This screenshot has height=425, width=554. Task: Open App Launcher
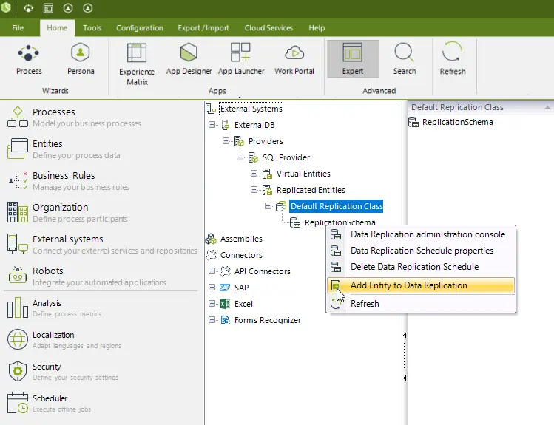241,59
